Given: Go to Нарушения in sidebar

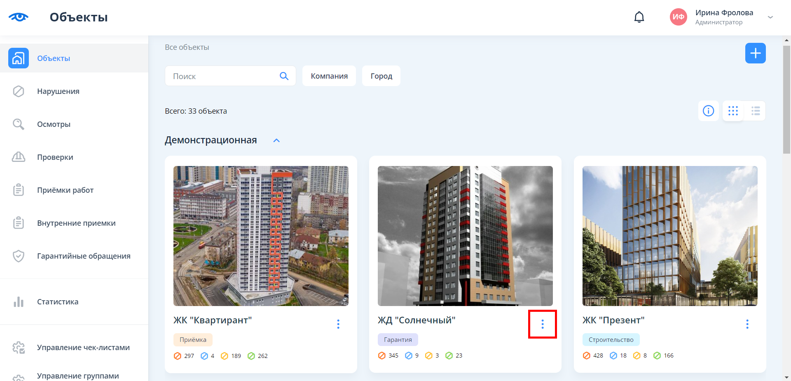Looking at the screenshot, I should point(58,91).
